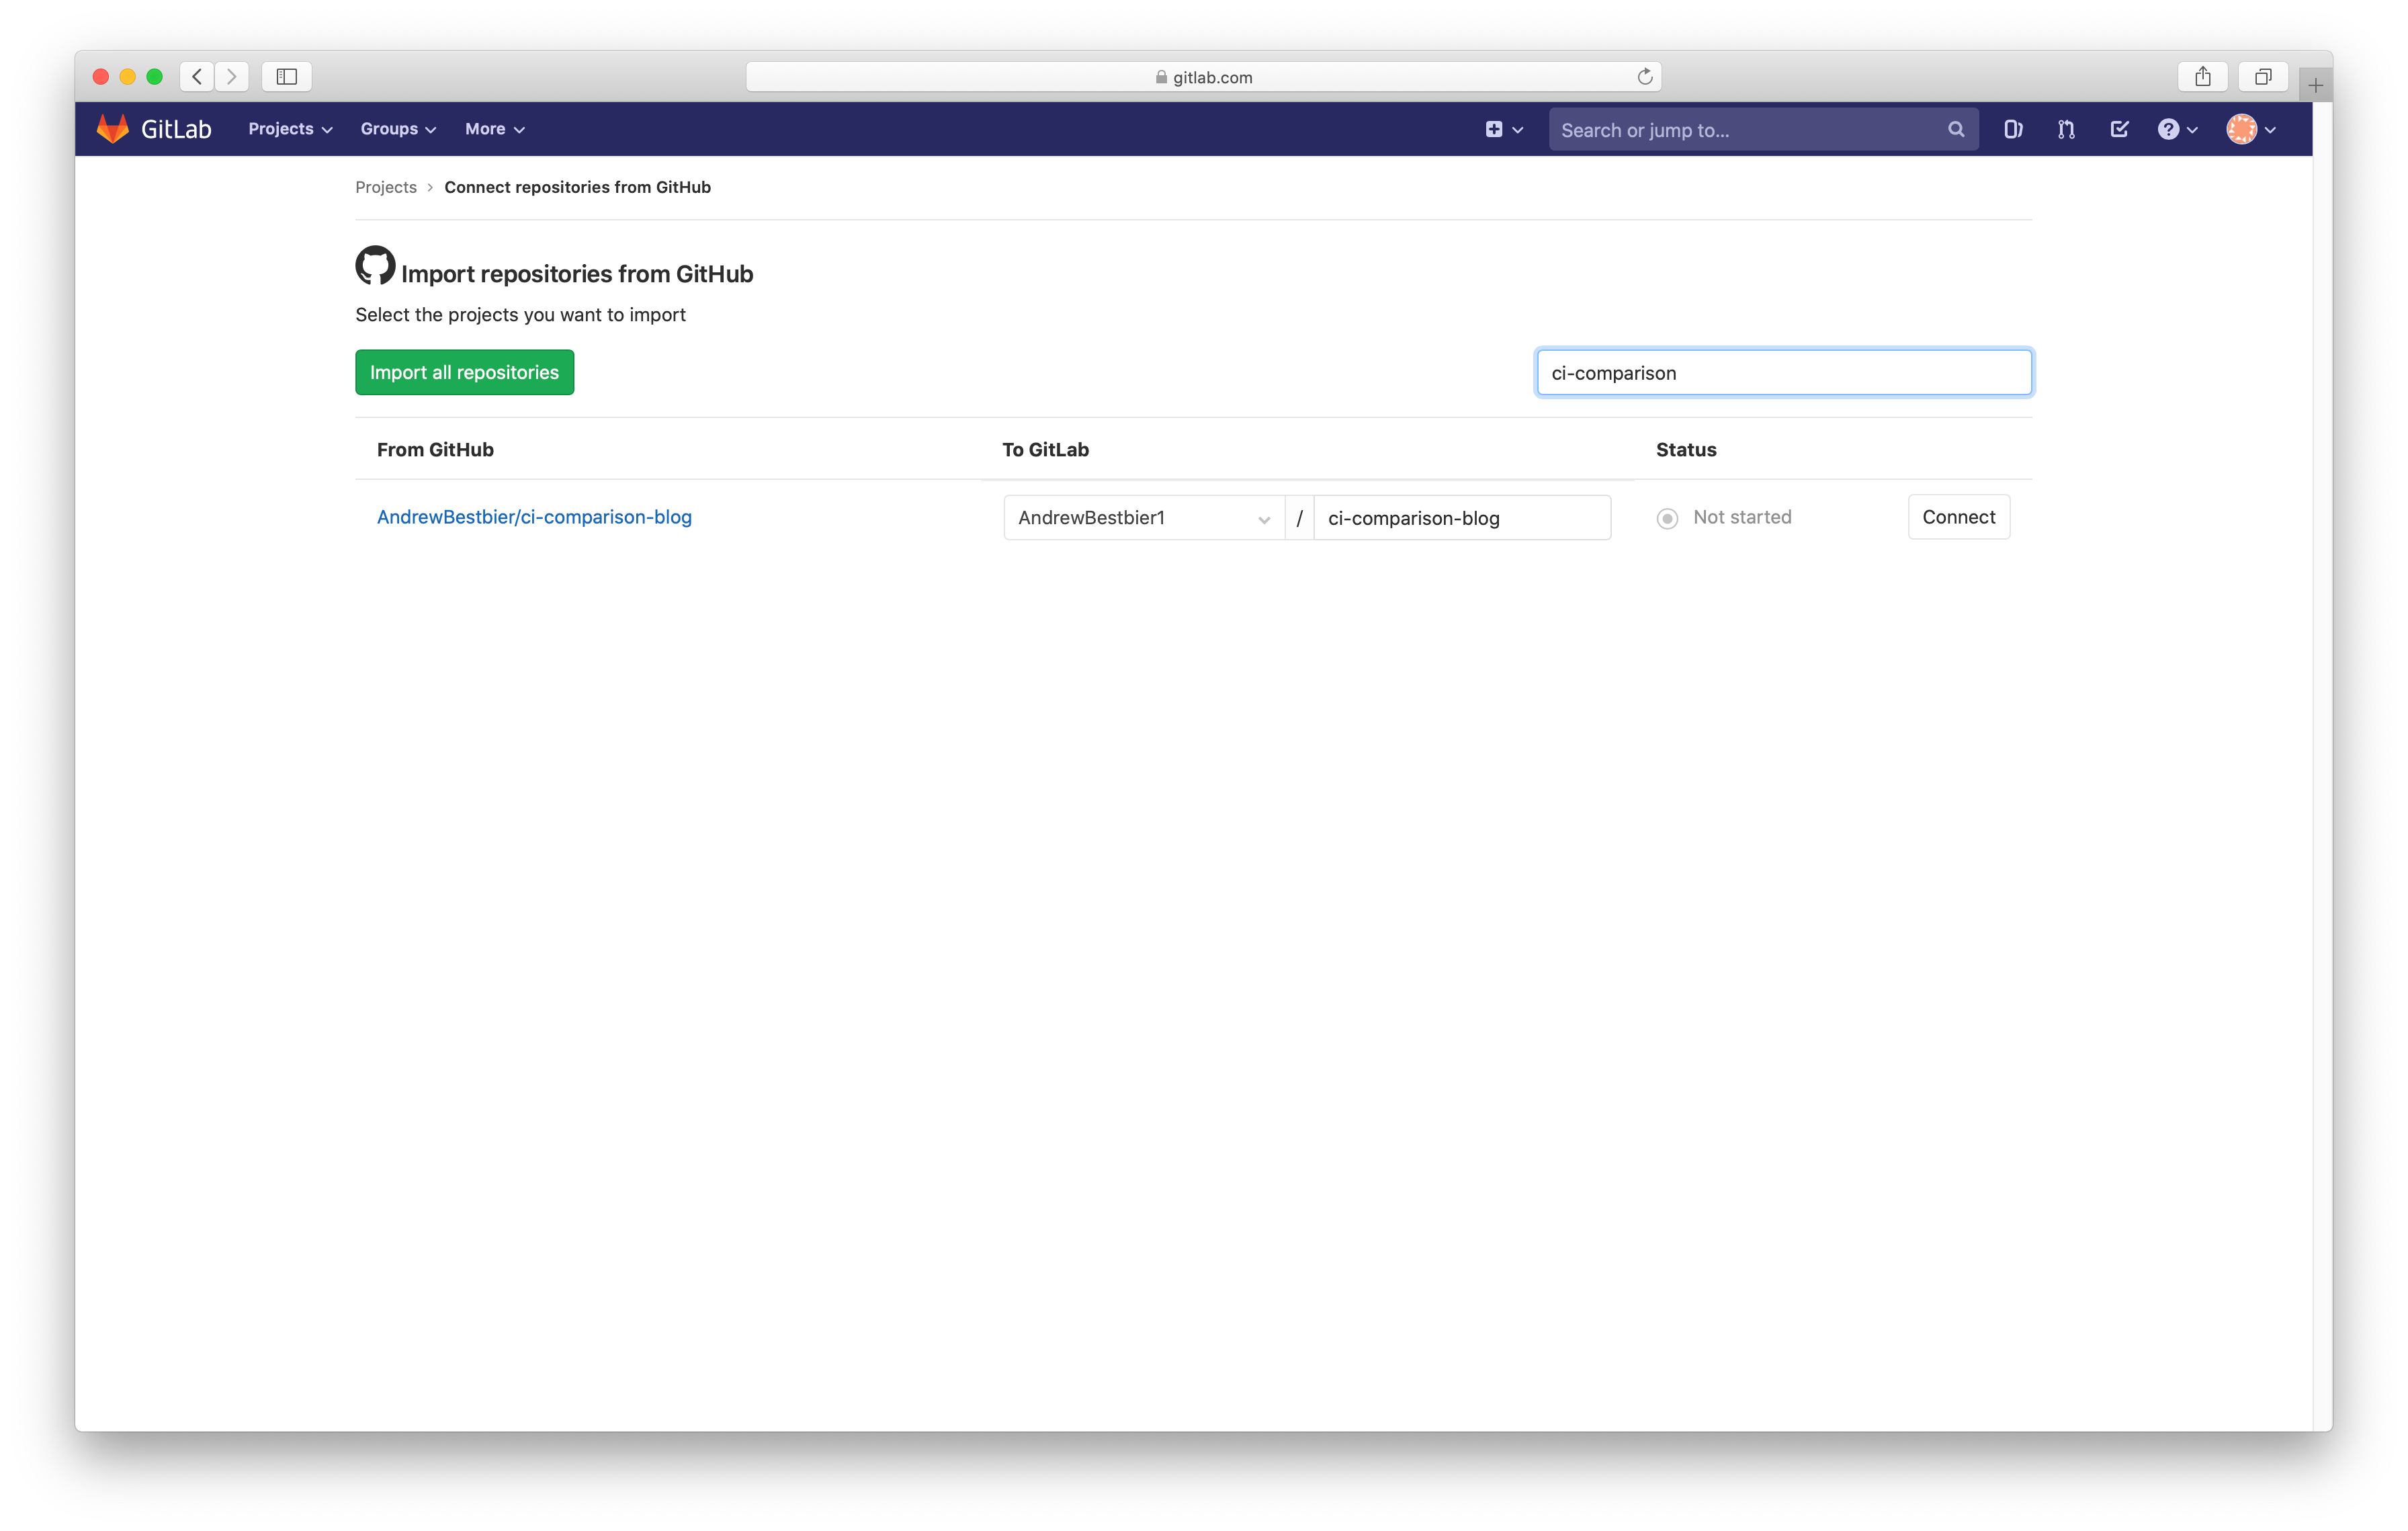Screen dimensions: 2408x1531
Task: Click the ci-comparison filter input field
Action: (1784, 372)
